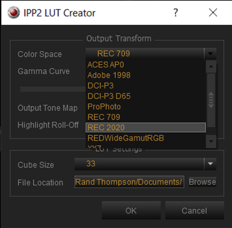This screenshot has width=232, height=228.
Task: Click the Cube Size label
Action: [x=36, y=165]
